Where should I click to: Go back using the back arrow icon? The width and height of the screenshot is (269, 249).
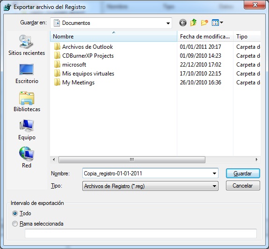pyautogui.click(x=183, y=23)
